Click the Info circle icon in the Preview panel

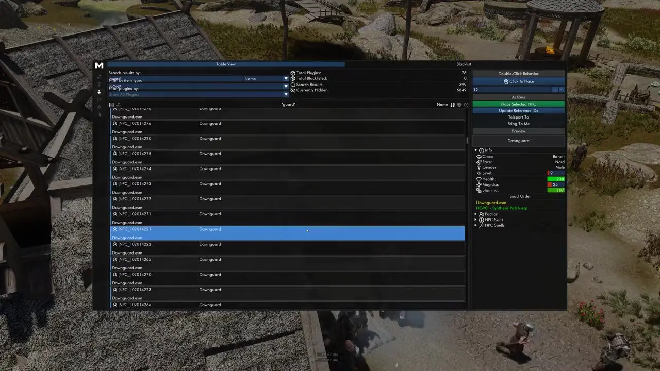[x=482, y=150]
